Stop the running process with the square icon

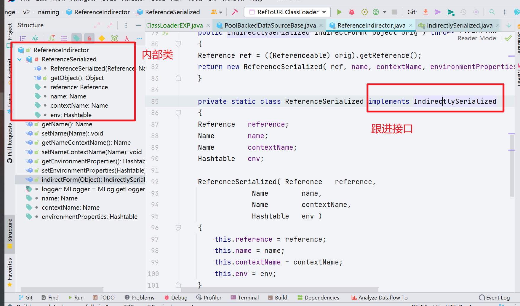click(395, 12)
